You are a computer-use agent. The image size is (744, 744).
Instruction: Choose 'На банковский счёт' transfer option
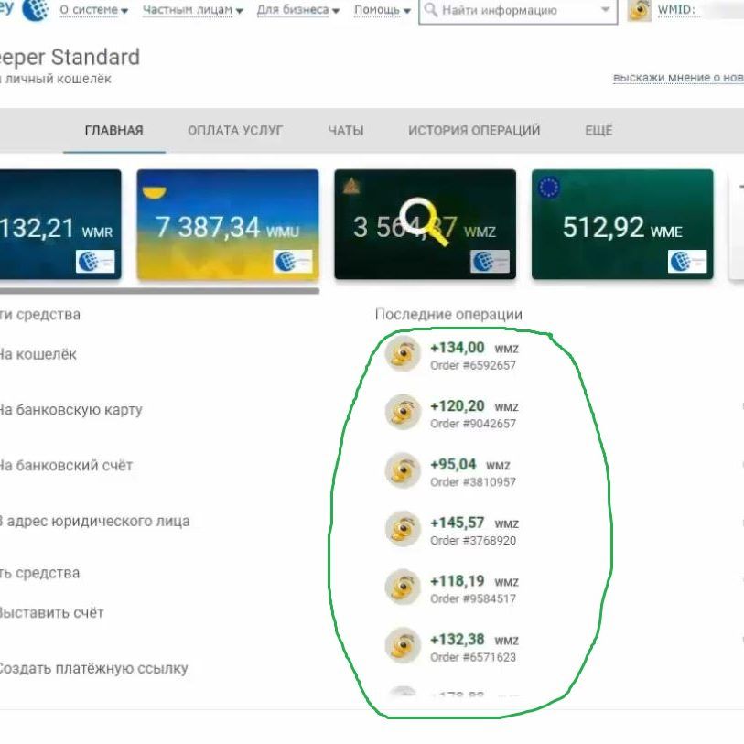pyautogui.click(x=66, y=466)
